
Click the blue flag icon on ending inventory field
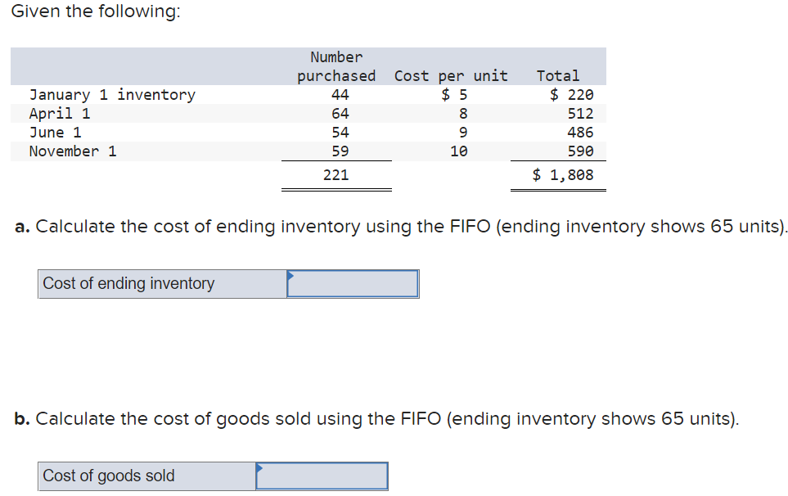[290, 277]
